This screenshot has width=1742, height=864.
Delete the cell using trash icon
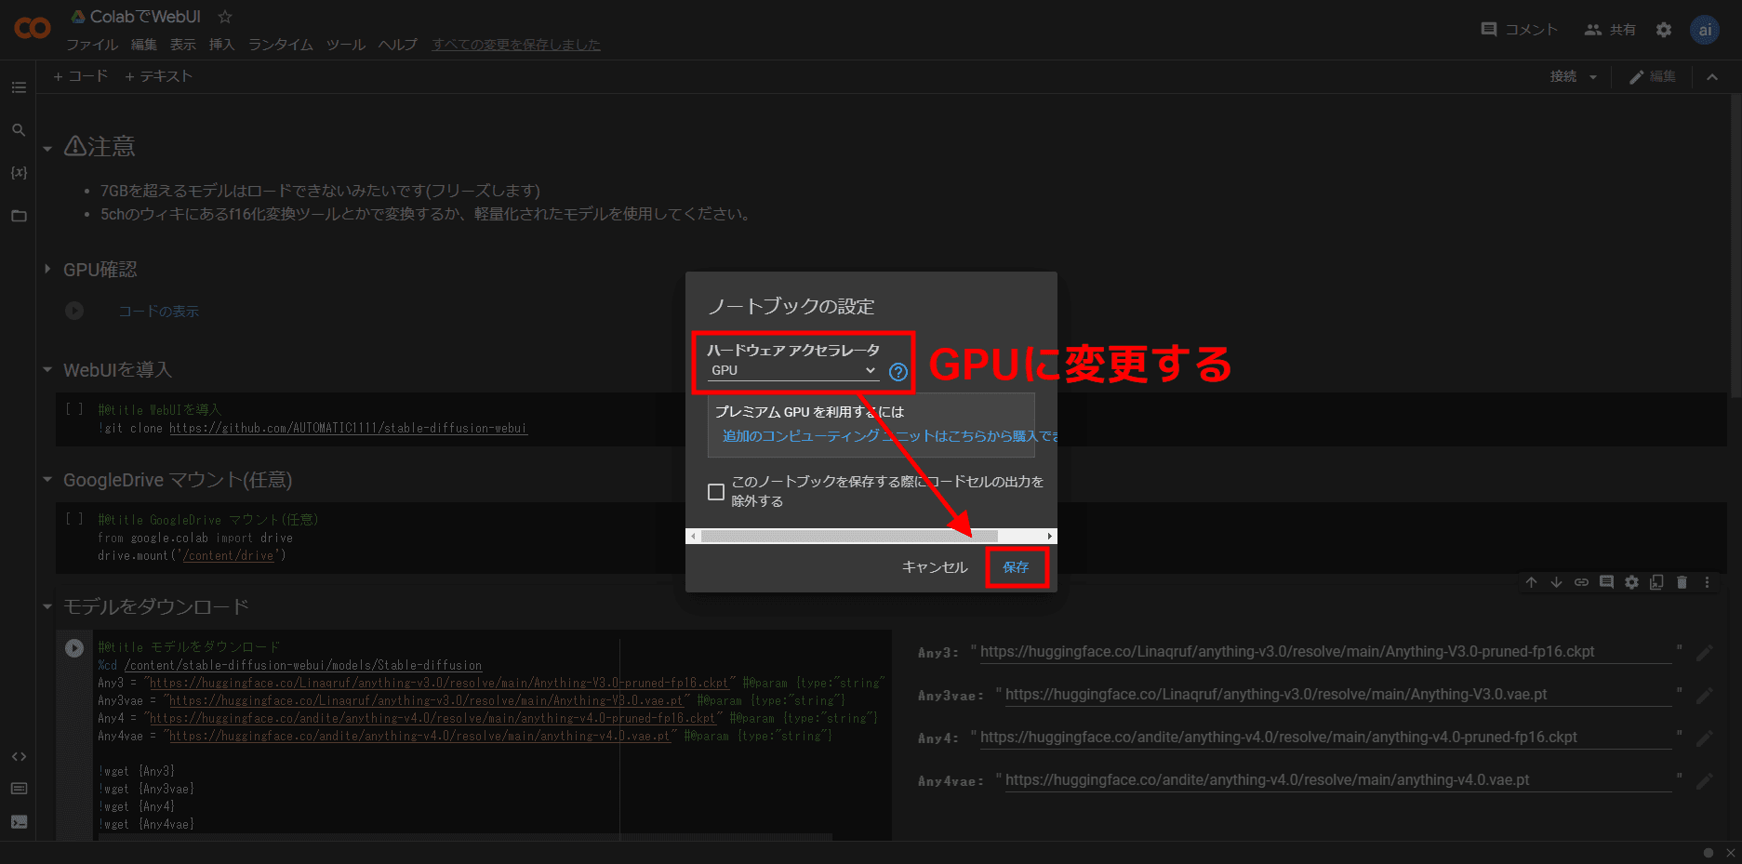1682,582
